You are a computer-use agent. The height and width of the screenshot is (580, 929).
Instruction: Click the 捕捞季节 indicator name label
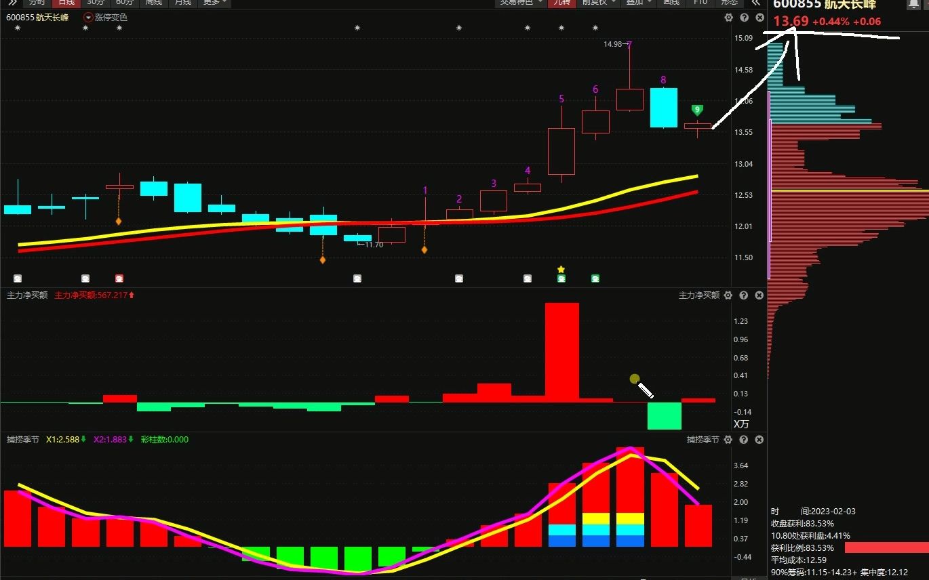click(x=23, y=440)
